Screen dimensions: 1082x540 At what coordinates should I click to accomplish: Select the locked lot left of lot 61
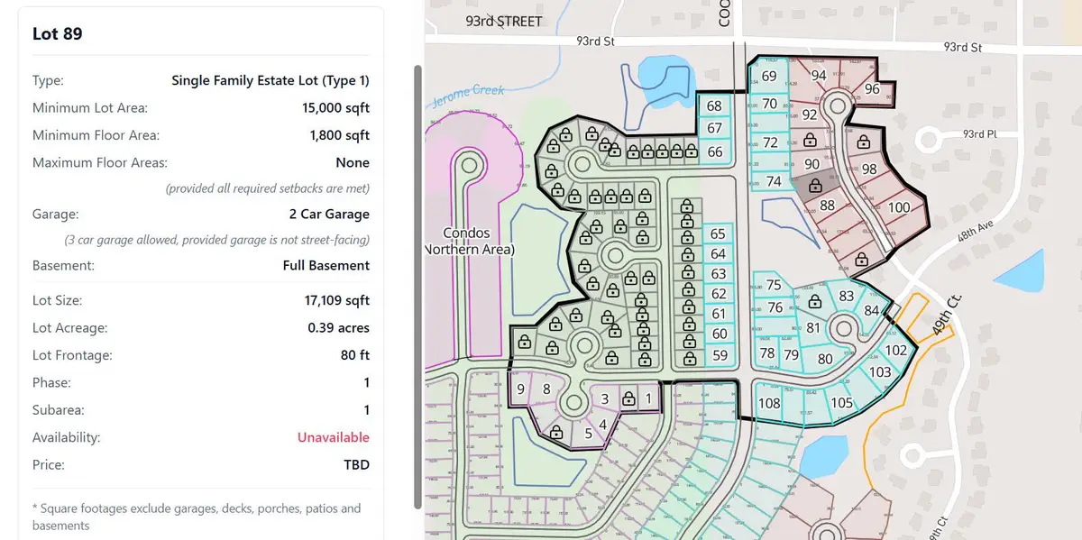pos(689,314)
